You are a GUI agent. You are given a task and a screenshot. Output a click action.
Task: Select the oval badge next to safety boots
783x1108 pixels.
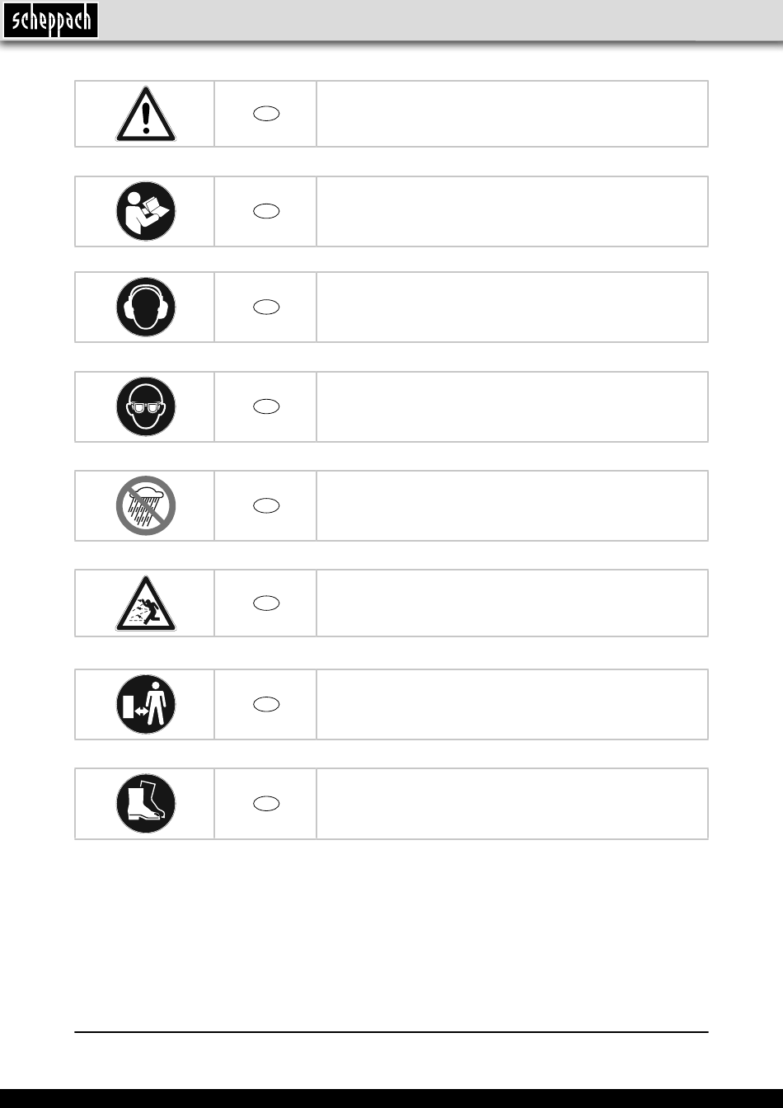(266, 804)
